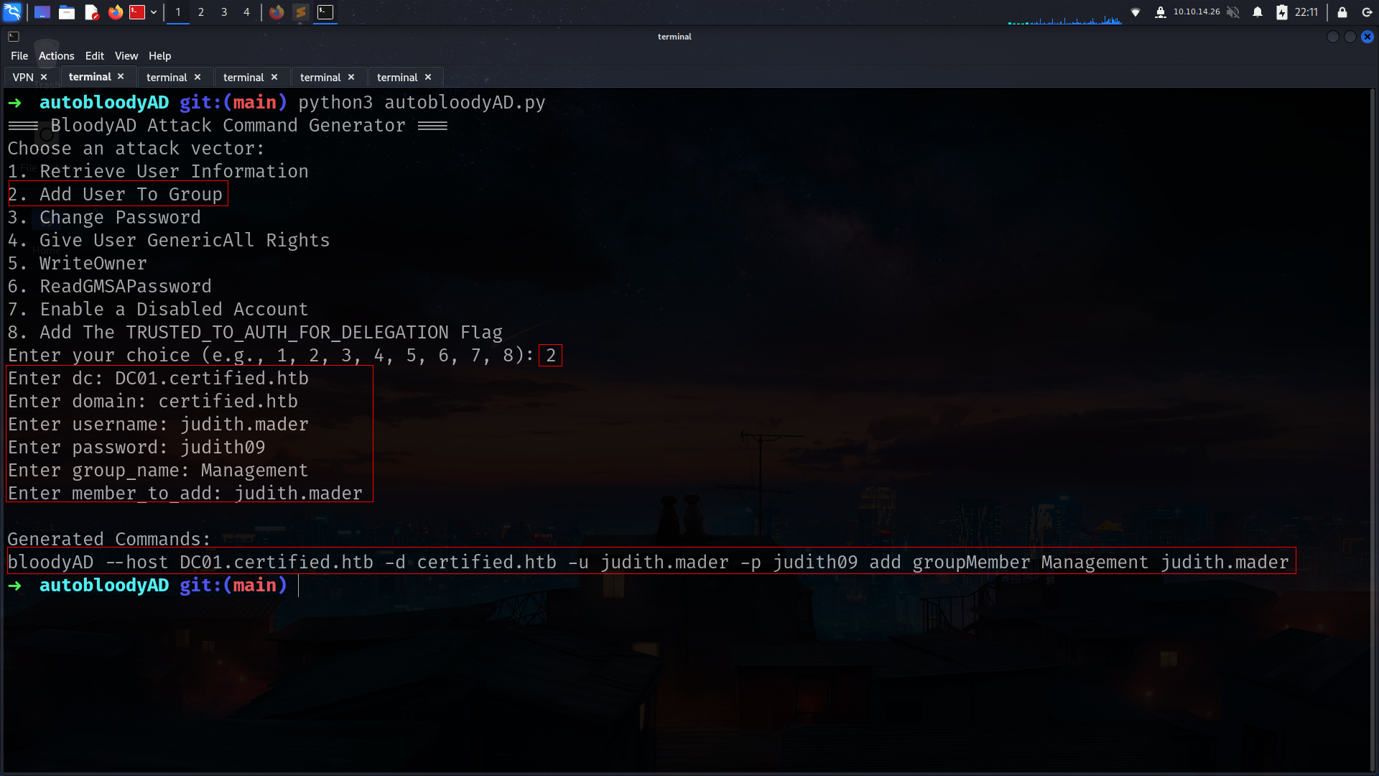The image size is (1379, 776).
Task: Switch to workspace 2
Action: coord(201,12)
